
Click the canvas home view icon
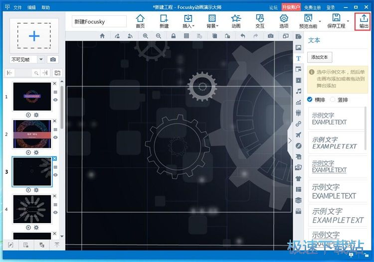102,36
